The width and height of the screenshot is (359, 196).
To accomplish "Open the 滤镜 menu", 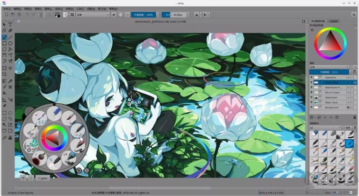I will (x=69, y=9).
